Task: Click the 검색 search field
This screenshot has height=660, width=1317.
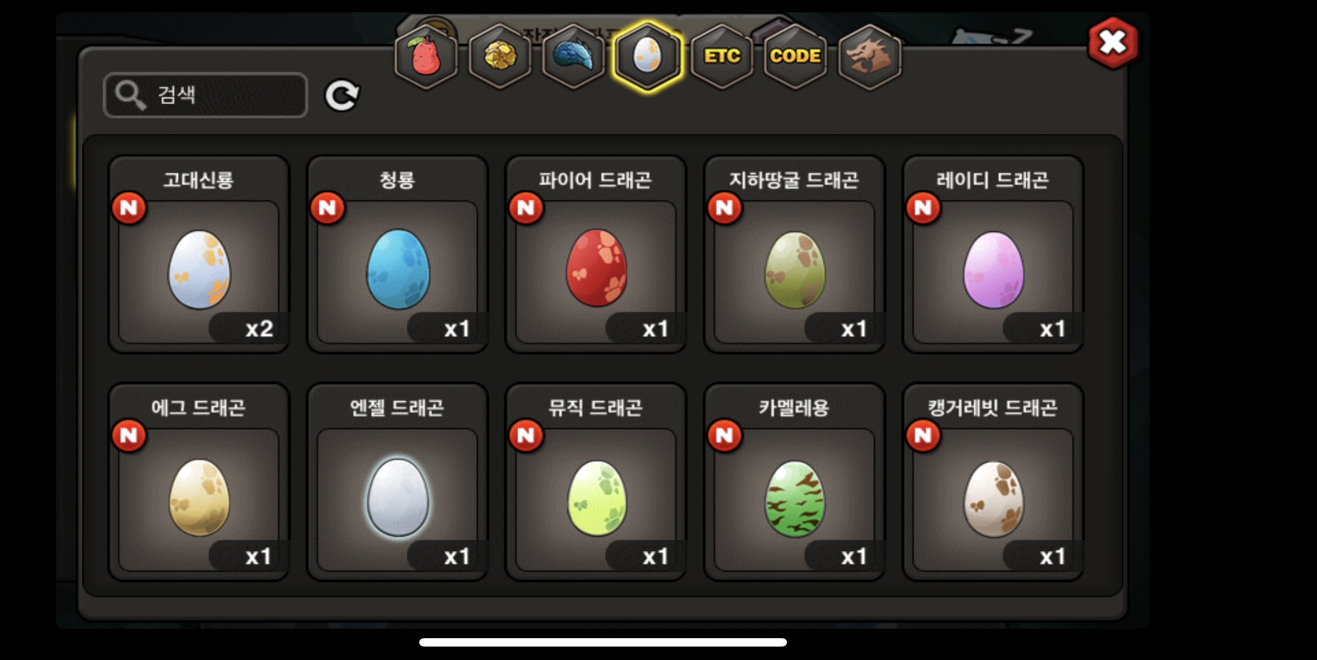Action: (x=205, y=95)
